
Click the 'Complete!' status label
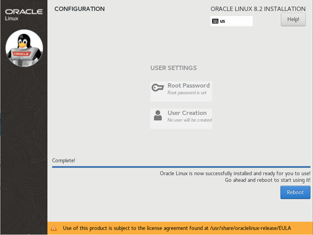pos(64,161)
